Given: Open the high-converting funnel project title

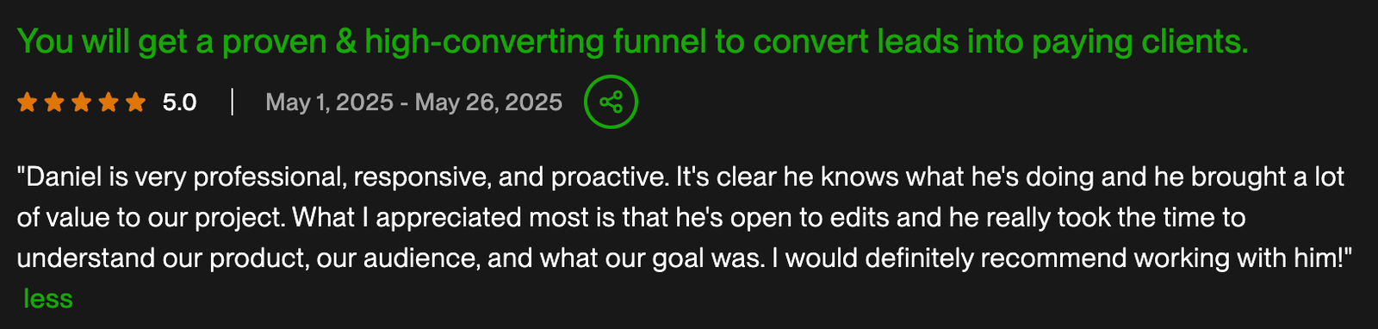Looking at the screenshot, I should tap(633, 41).
